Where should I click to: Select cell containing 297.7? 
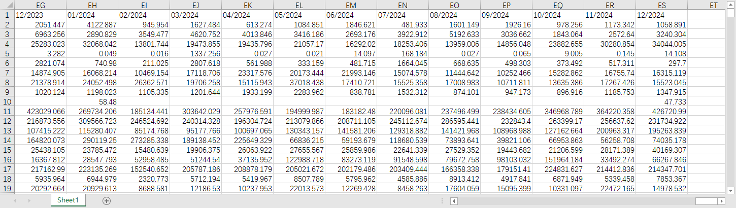tap(661, 63)
